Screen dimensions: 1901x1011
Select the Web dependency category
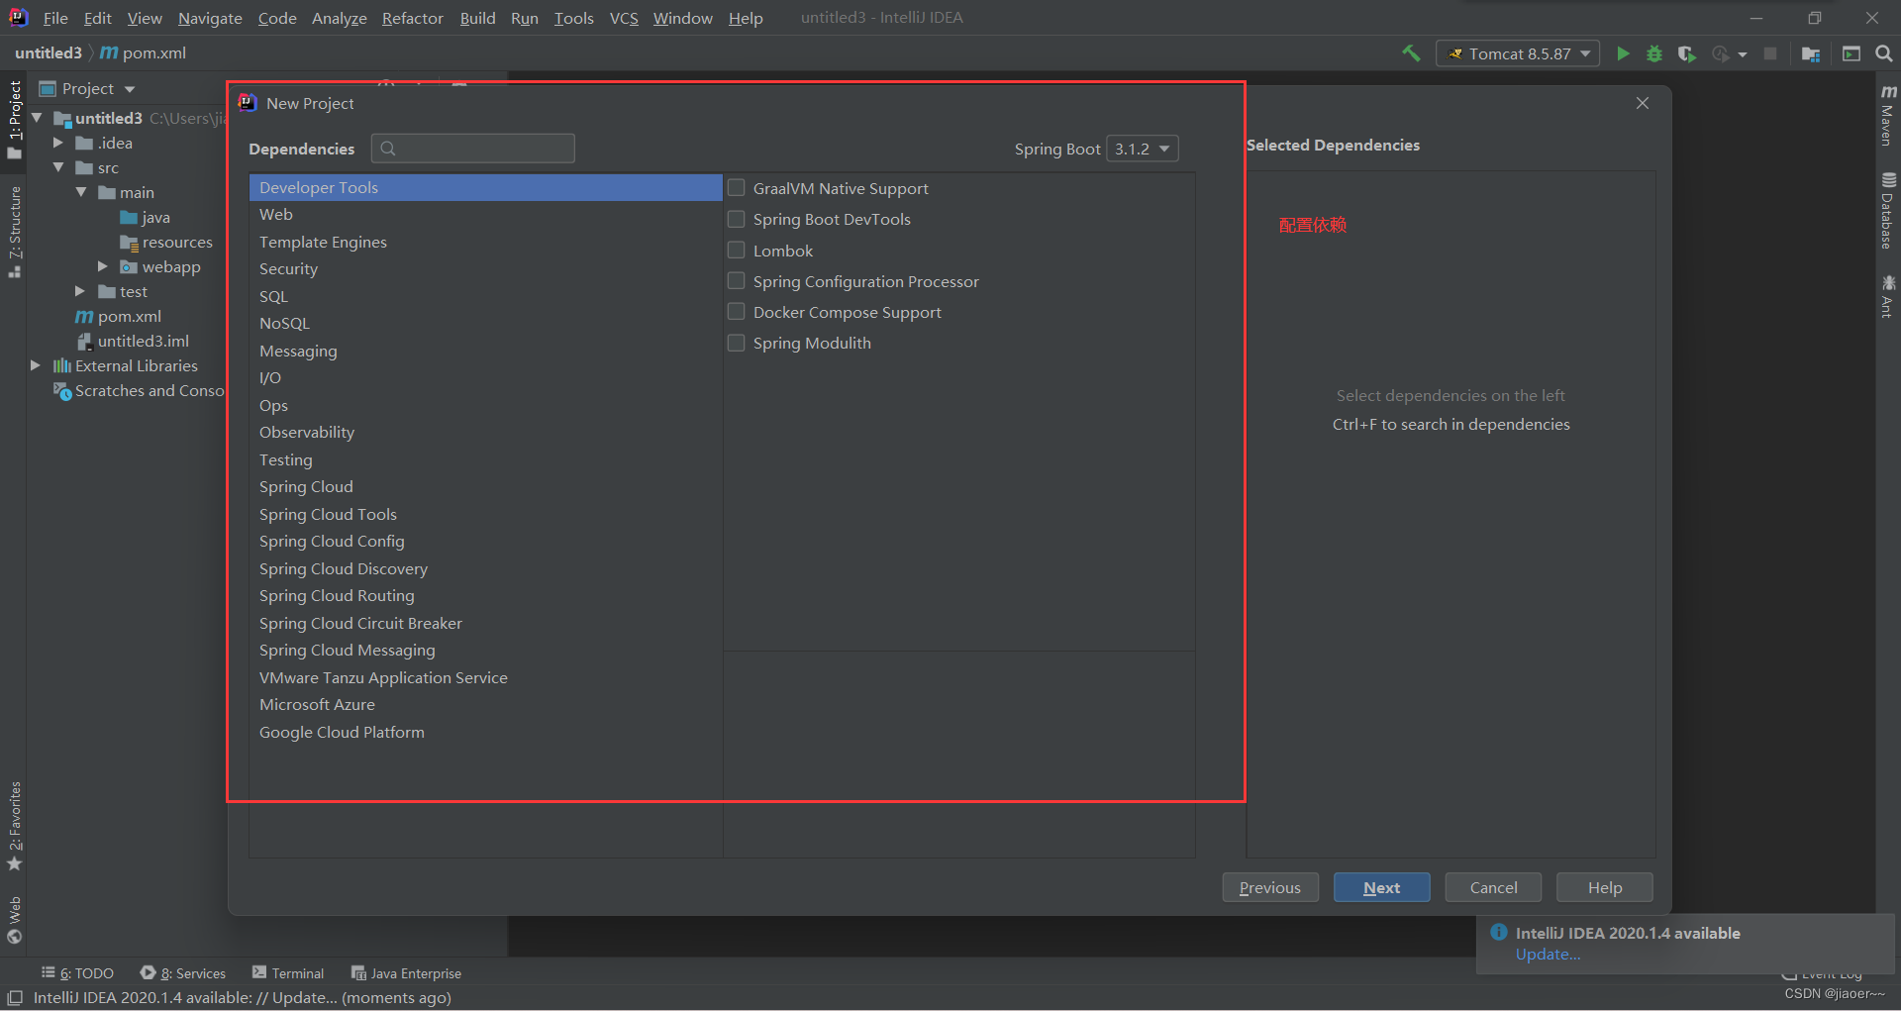tap(485, 215)
